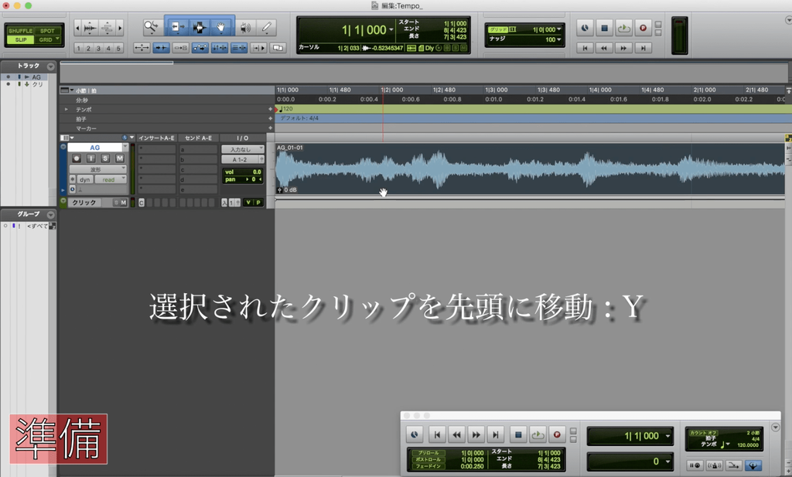
Task: Click インサートA-E column header
Action: 156,138
